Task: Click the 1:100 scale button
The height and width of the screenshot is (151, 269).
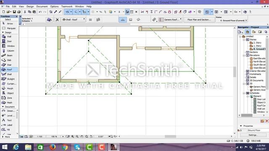Action: point(40,136)
